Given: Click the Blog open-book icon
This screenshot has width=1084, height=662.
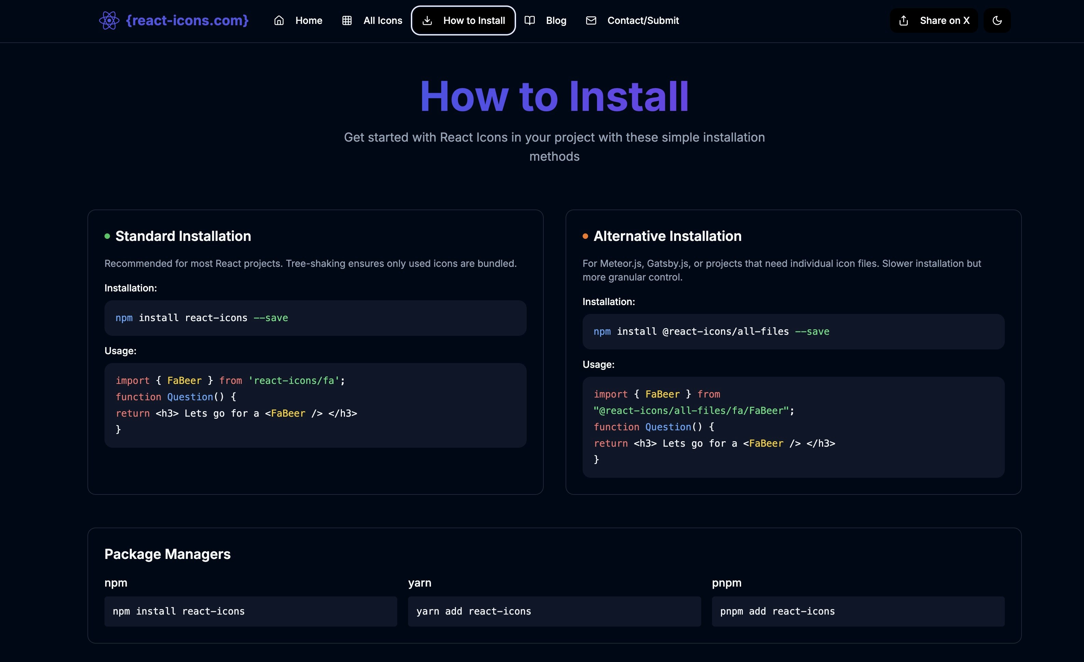Looking at the screenshot, I should [x=529, y=20].
